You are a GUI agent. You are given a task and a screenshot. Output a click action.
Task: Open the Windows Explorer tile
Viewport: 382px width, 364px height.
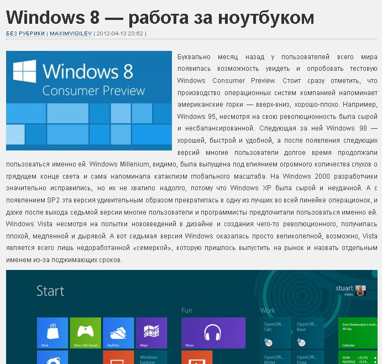click(151, 357)
